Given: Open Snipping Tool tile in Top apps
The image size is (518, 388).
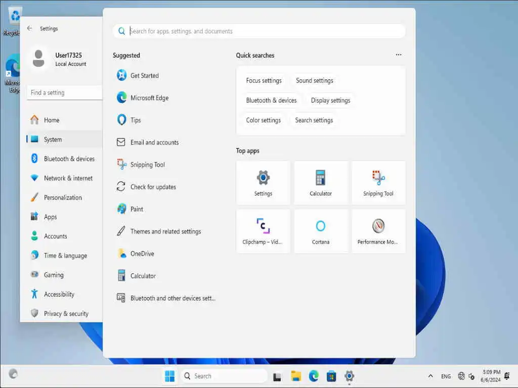Looking at the screenshot, I should 378,183.
